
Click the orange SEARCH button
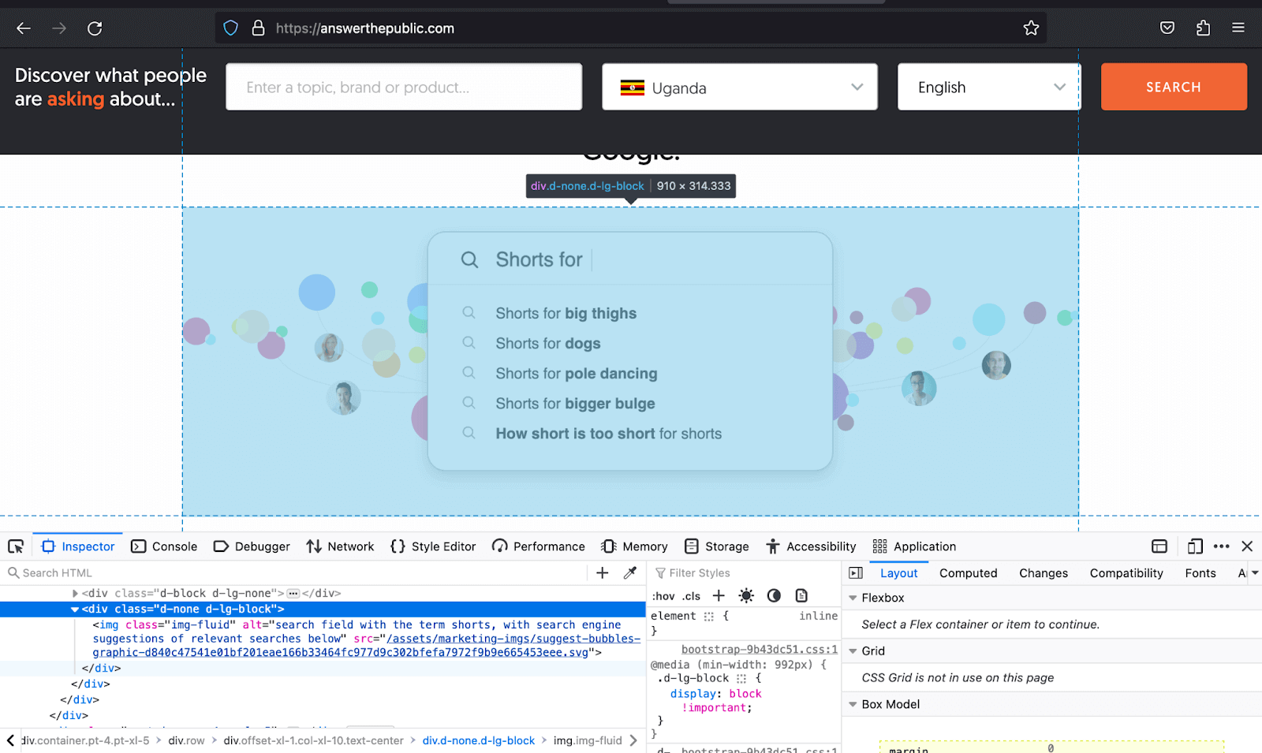1173,87
